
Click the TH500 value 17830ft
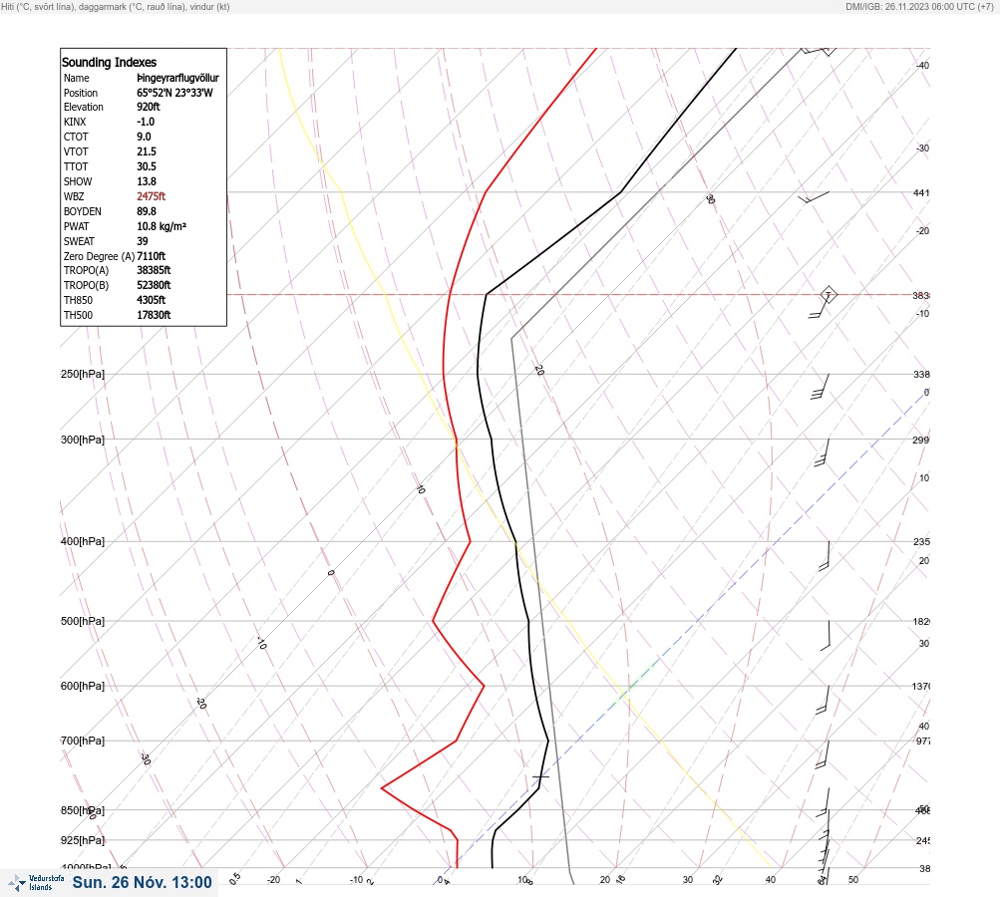click(154, 315)
